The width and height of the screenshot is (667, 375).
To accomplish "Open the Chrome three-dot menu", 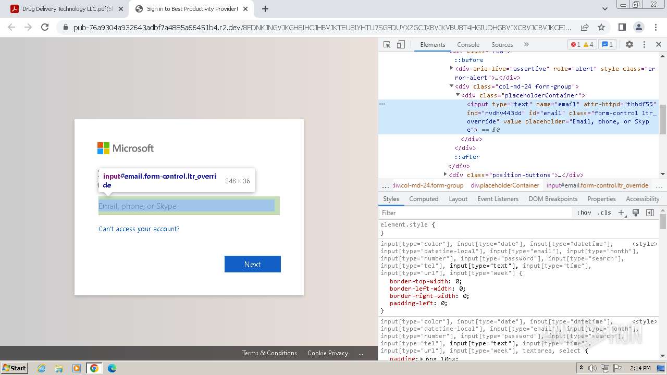I will pos(656,27).
